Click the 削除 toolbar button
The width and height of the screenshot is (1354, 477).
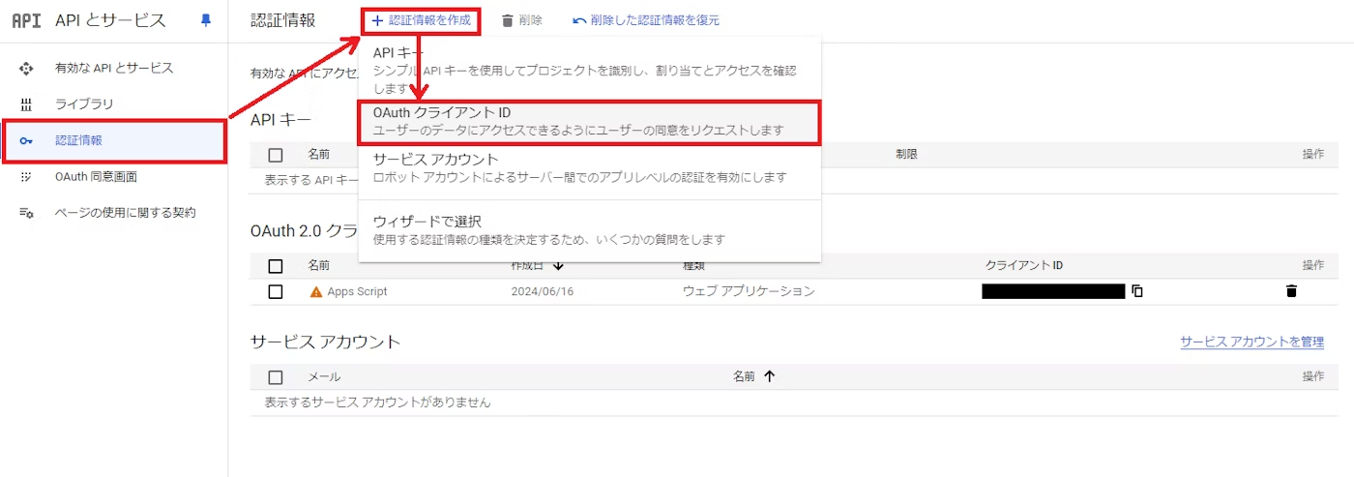coord(521,20)
